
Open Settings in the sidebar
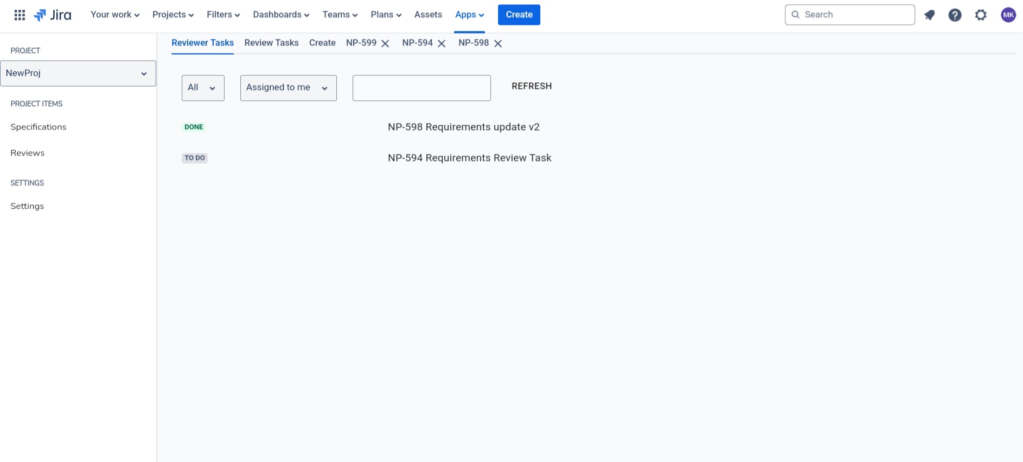pyautogui.click(x=27, y=206)
